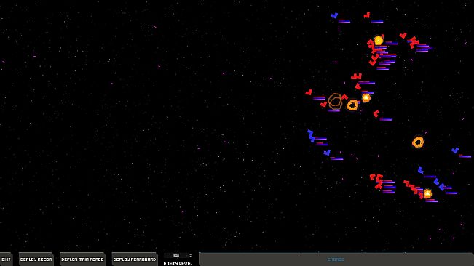Screen dimensions: 474x266
Task: Focus the enemy level number field
Action: [176, 255]
